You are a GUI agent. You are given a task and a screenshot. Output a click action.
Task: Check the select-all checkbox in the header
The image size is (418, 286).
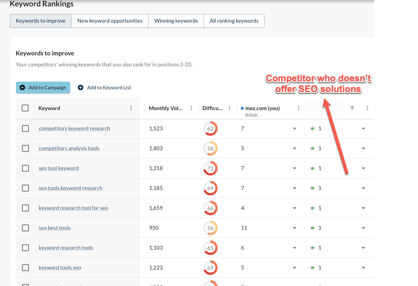(x=25, y=108)
